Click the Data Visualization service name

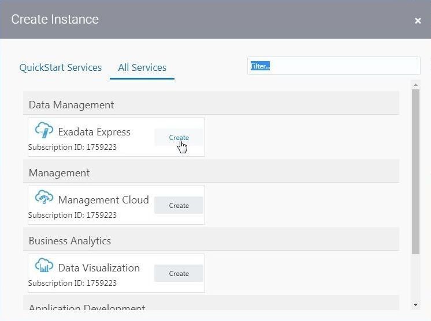(99, 268)
